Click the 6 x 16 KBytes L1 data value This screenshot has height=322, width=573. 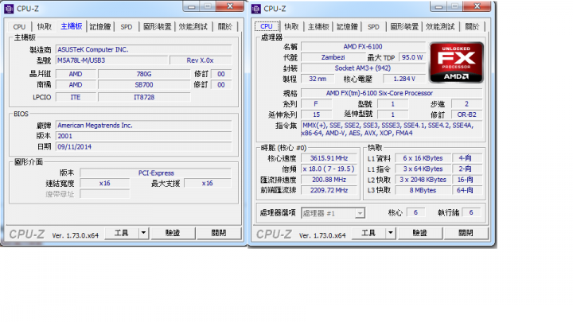click(423, 158)
